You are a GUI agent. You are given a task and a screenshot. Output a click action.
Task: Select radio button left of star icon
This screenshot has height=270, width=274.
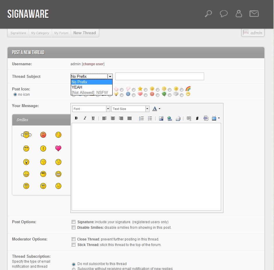point(134,90)
